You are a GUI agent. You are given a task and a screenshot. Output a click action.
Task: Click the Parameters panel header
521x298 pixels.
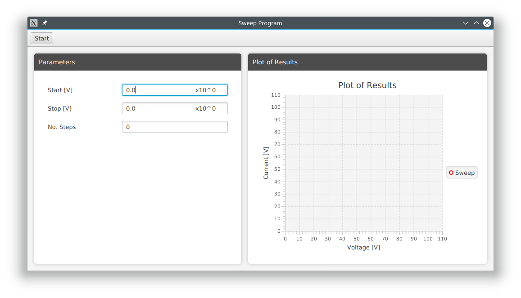[138, 62]
